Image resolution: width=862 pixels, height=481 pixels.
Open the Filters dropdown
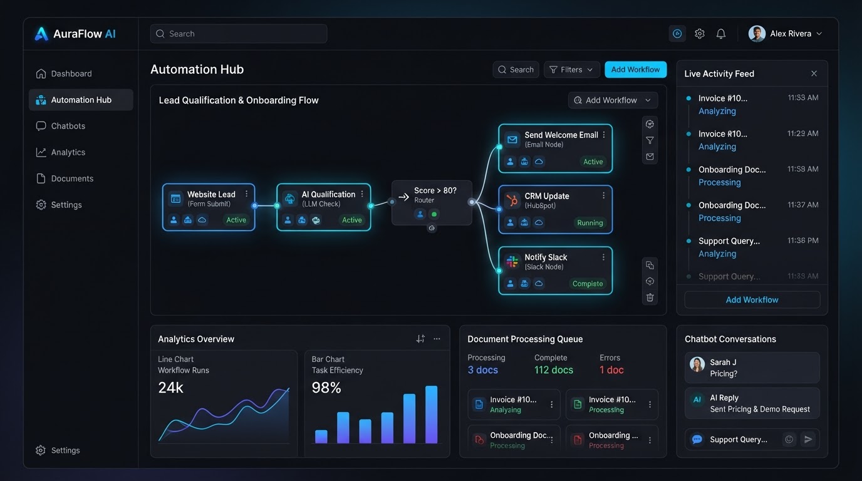click(x=571, y=70)
